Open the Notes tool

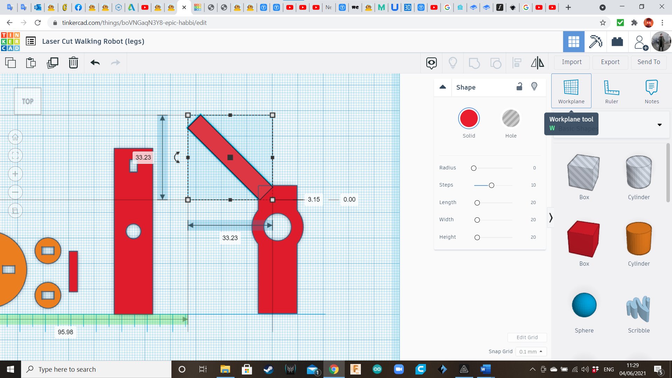(x=652, y=91)
